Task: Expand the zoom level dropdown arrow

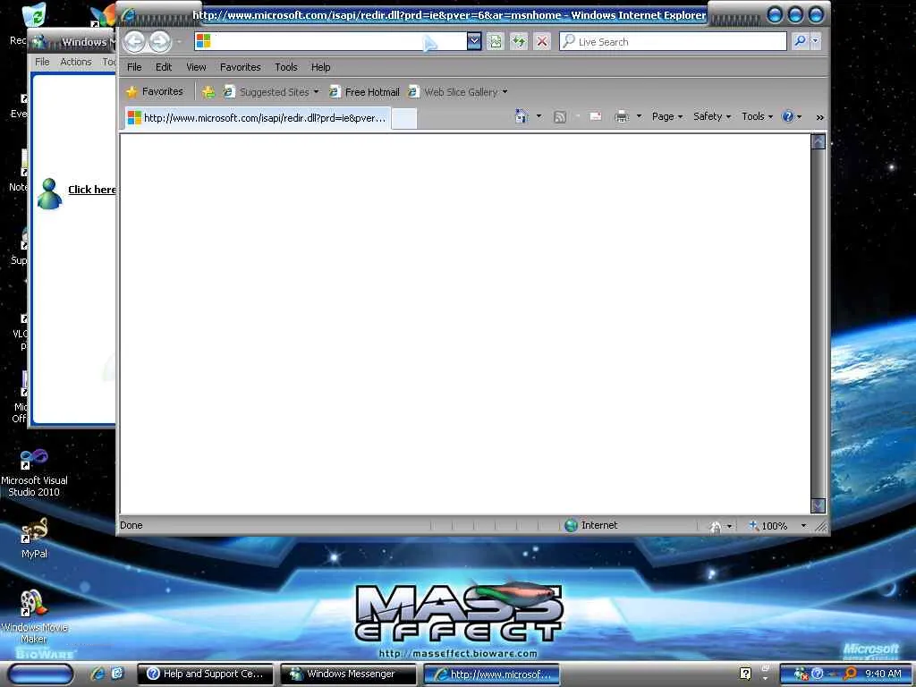Action: pyautogui.click(x=803, y=526)
